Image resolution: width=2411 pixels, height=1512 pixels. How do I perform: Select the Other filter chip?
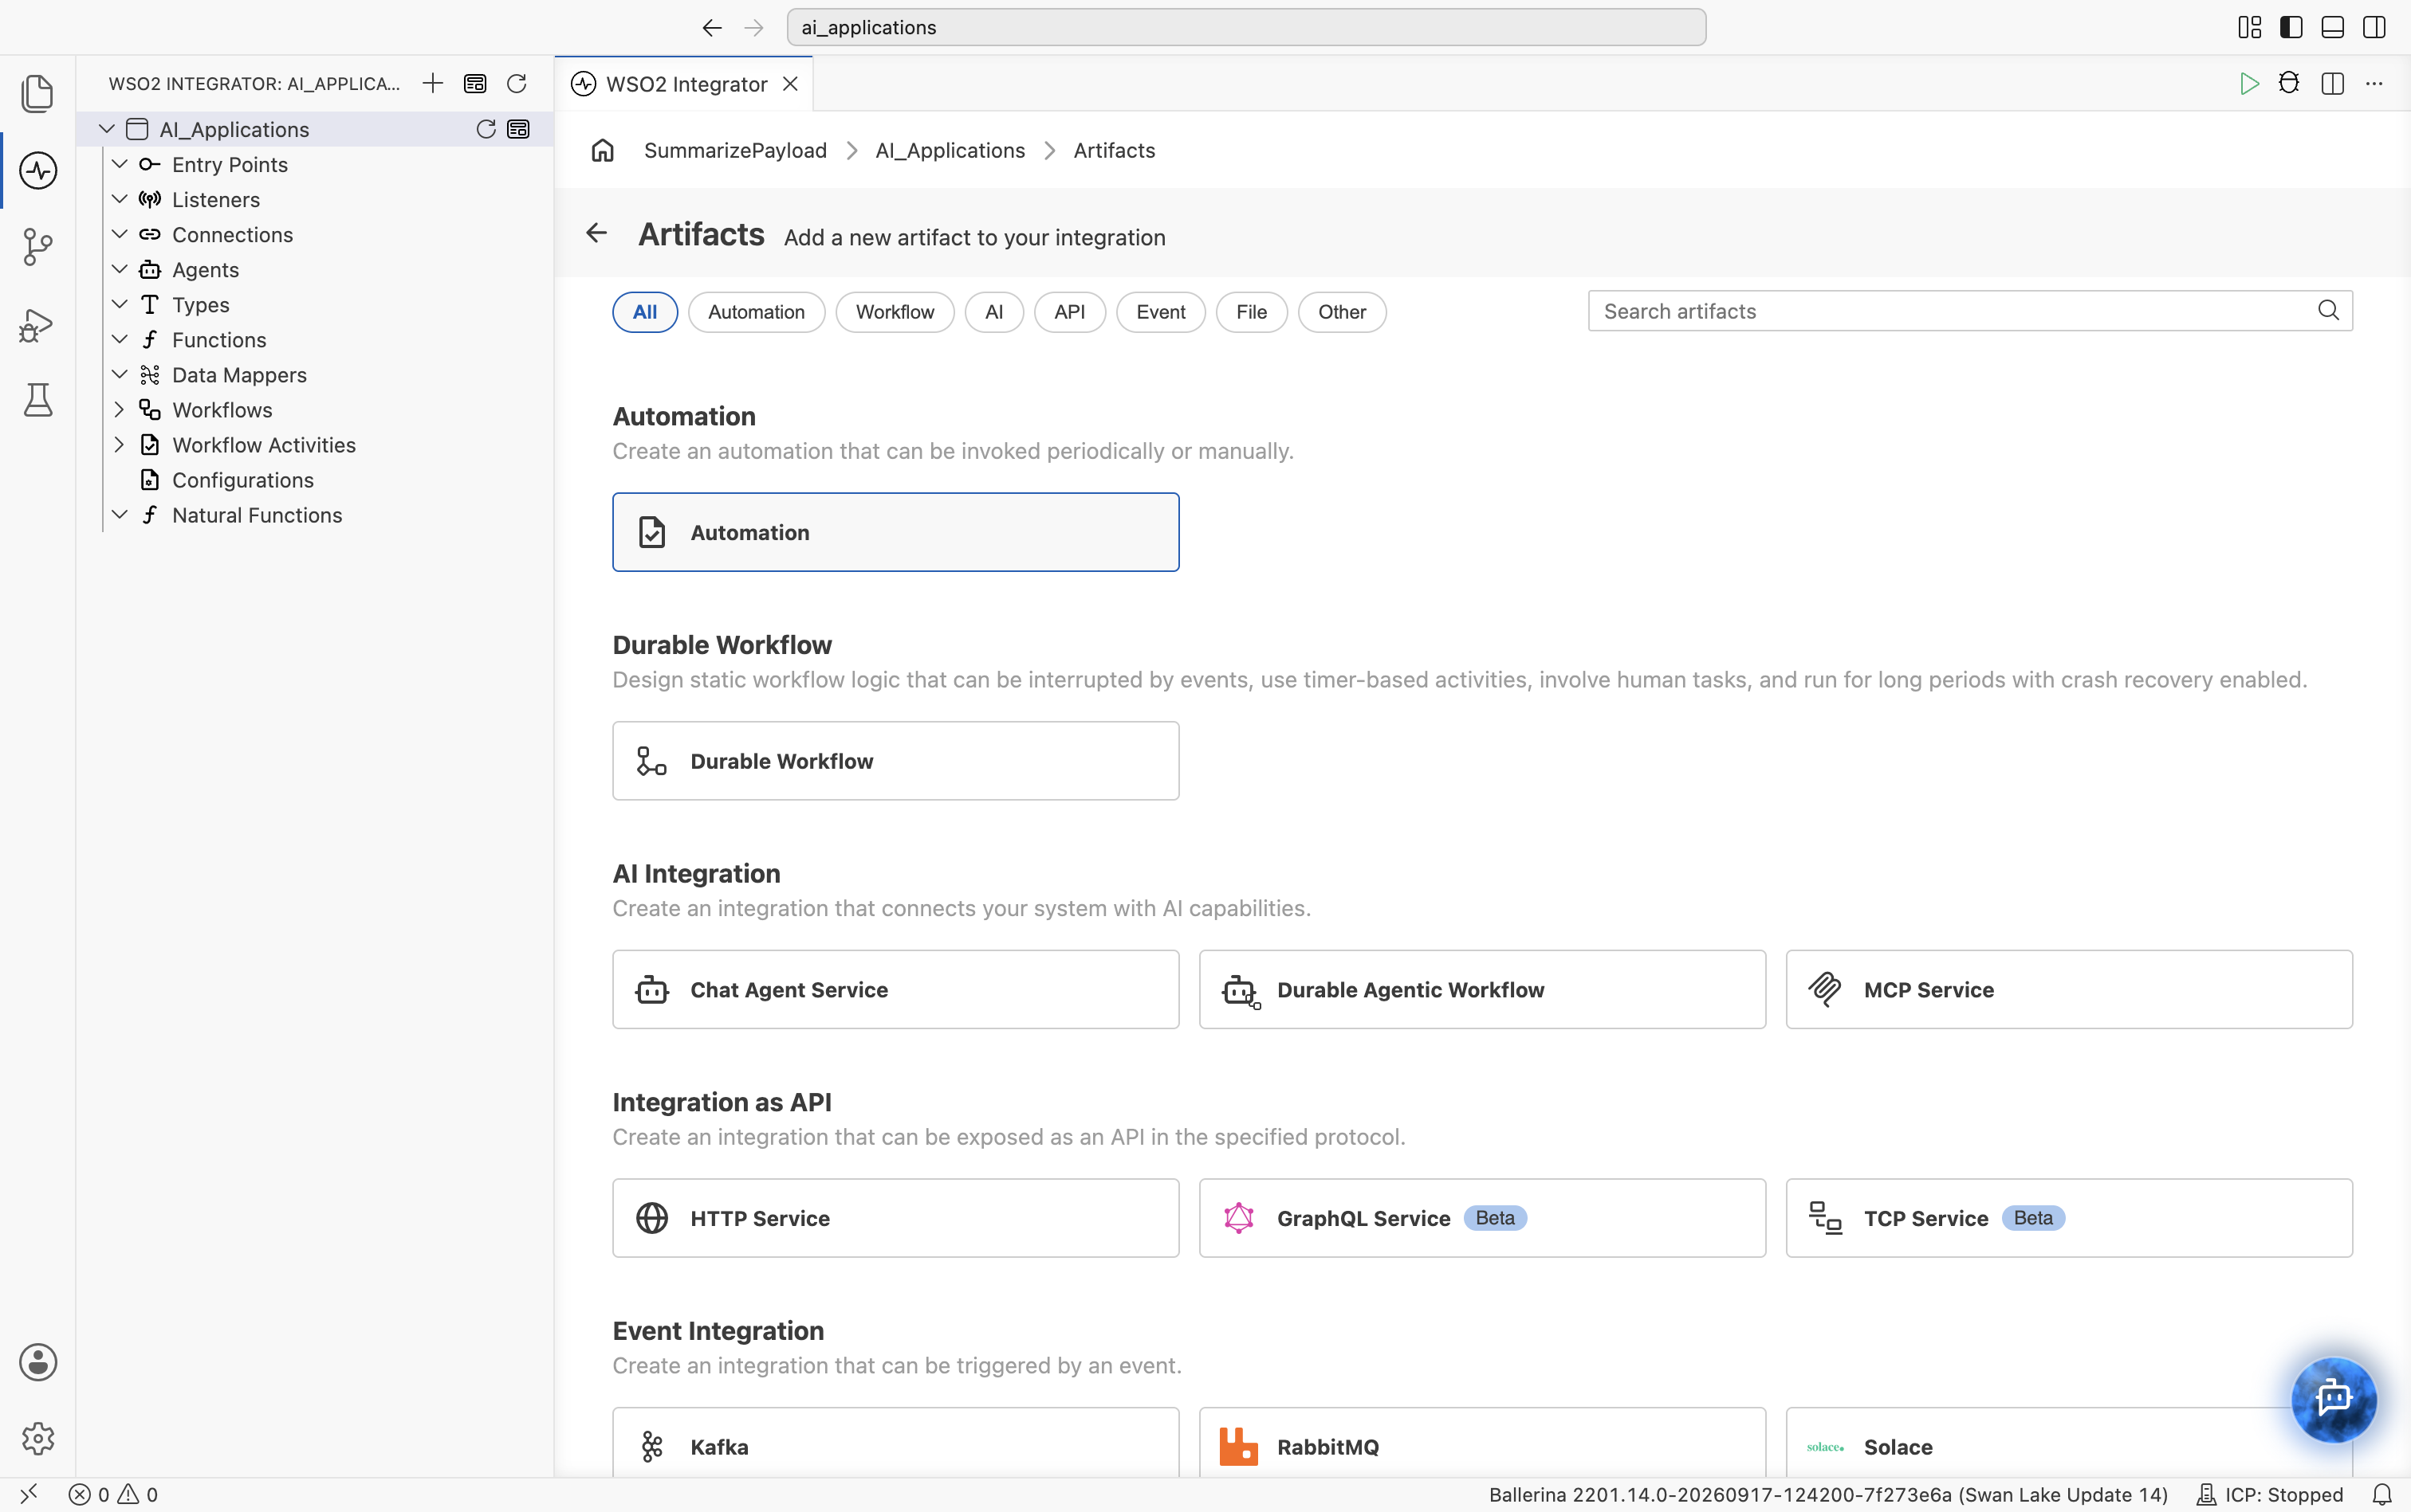1341,312
